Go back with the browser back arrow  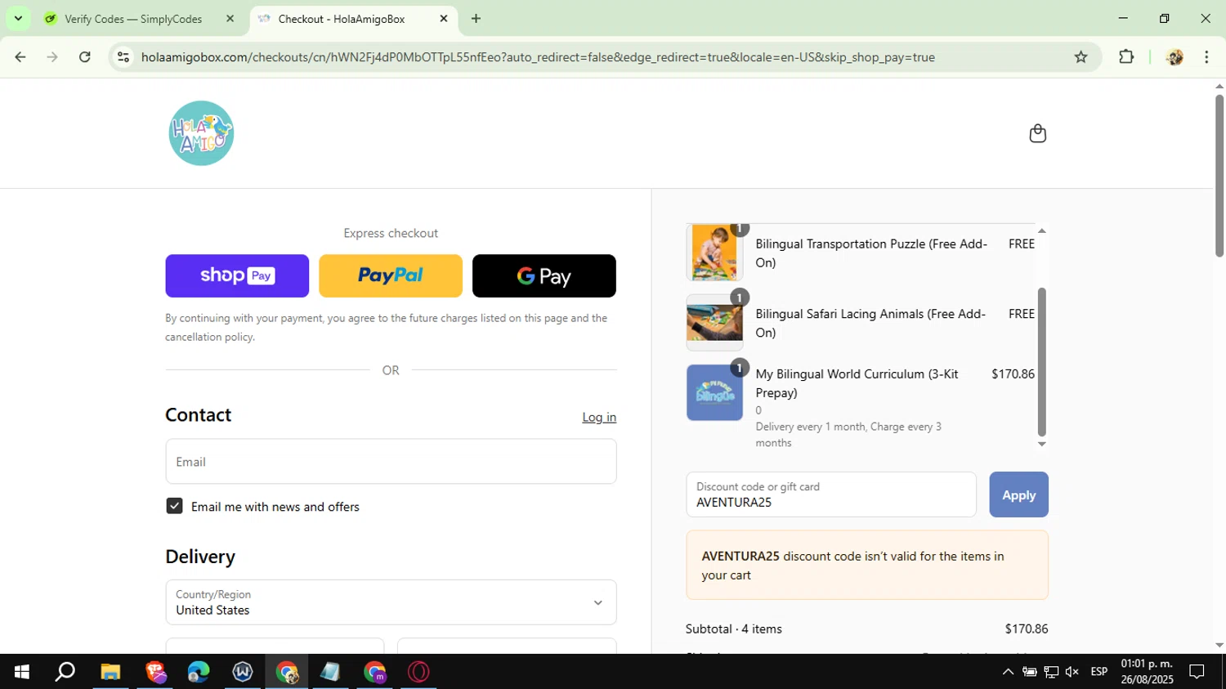[20, 57]
